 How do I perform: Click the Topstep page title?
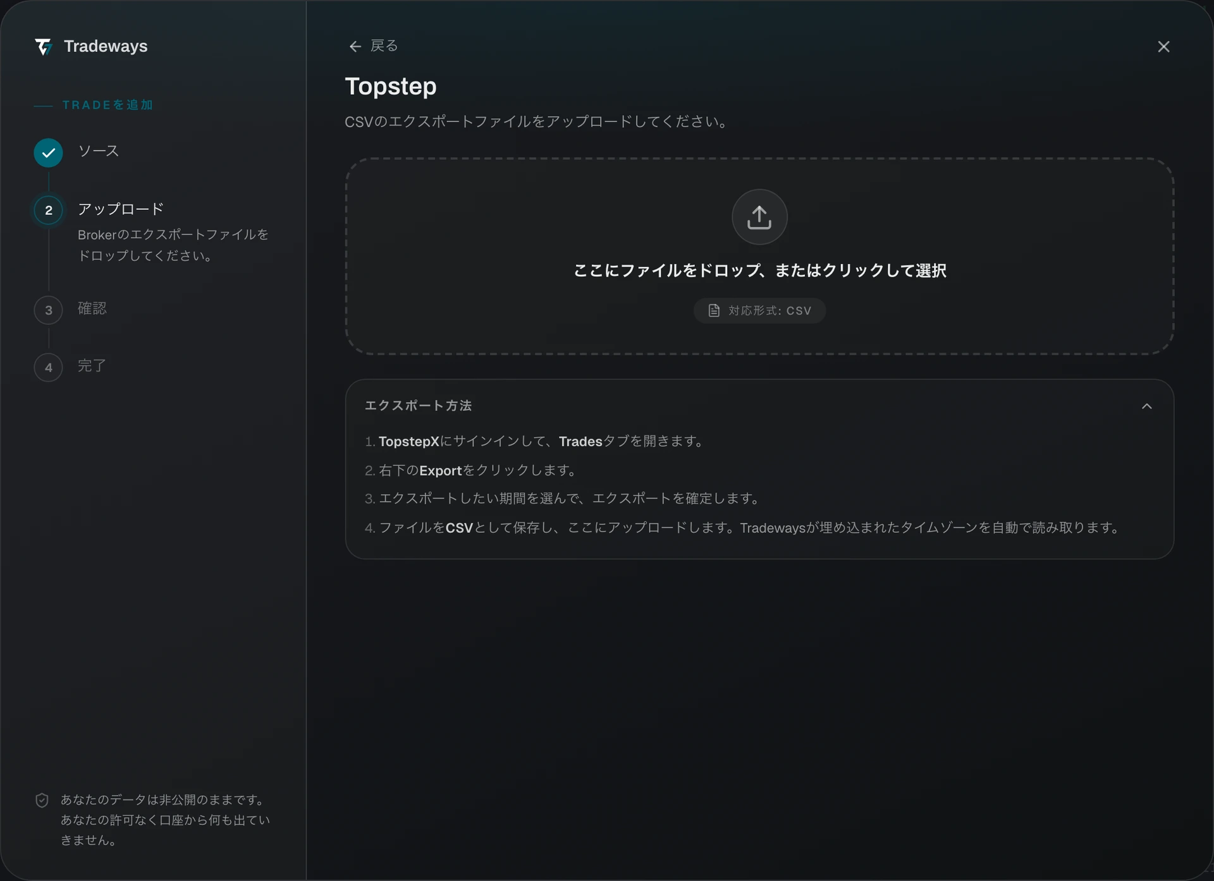pos(391,87)
